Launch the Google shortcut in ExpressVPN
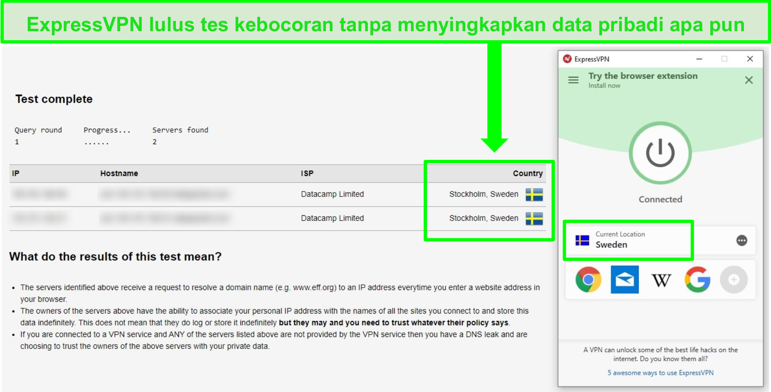Screen dimensions: 771x392 [697, 279]
